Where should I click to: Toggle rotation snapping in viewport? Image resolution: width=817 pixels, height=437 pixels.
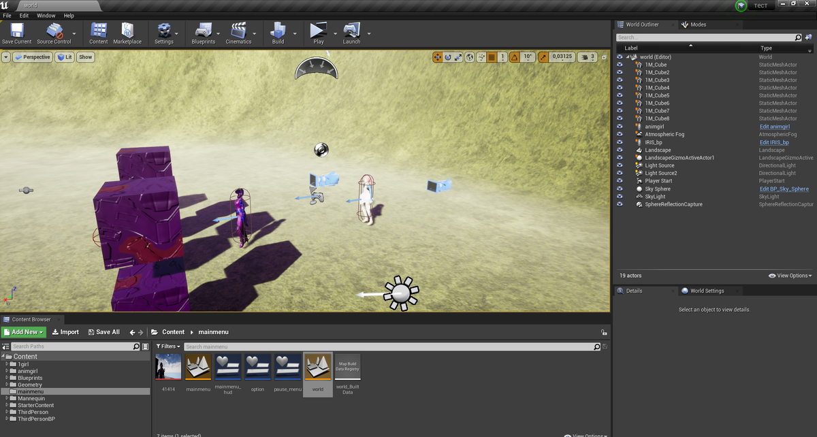(515, 57)
